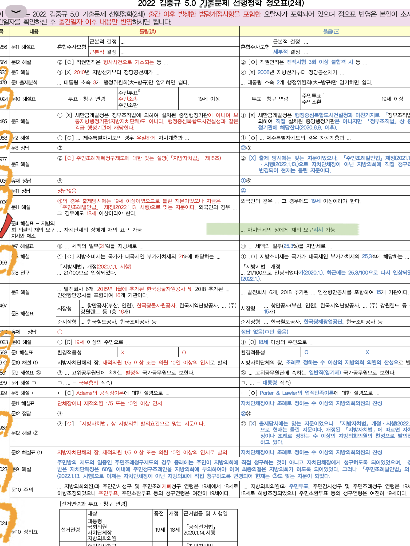Click the '틀림(誤)' column header
This screenshot has height=546, width=410.
[x=148, y=31]
